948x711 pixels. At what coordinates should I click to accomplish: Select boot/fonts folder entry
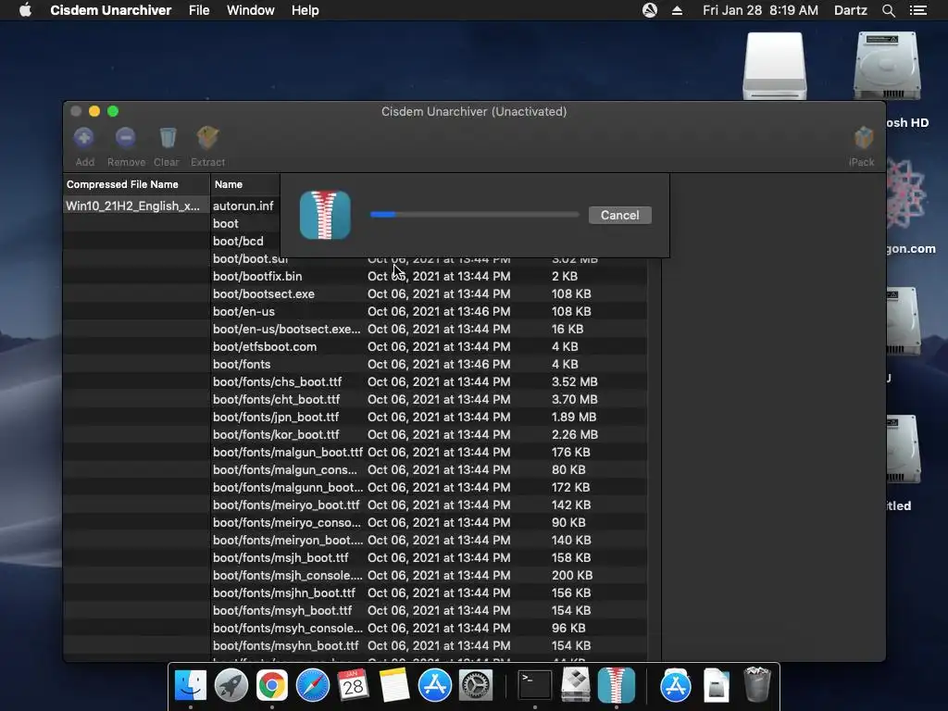coord(430,364)
